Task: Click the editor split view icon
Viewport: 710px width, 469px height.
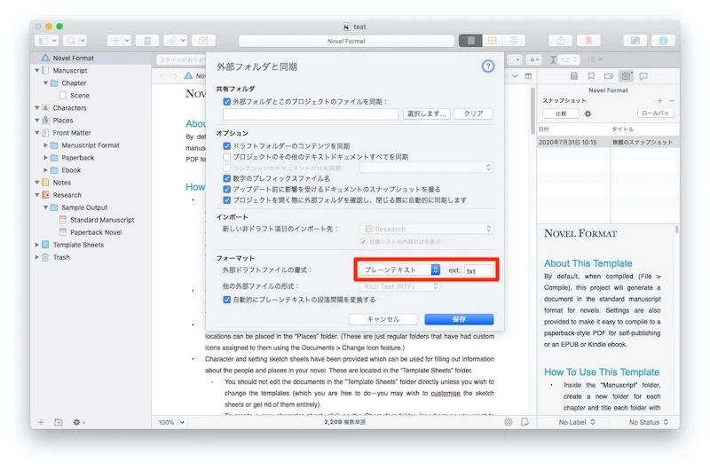Action: pyautogui.click(x=528, y=76)
